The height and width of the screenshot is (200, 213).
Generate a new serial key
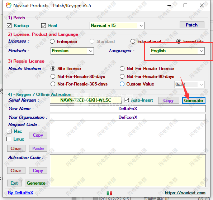194,101
